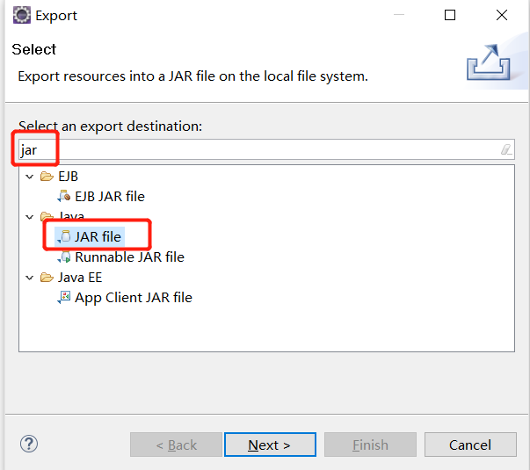Click the filter field containing jar
Screen dimensions: 530x470
[x=266, y=149]
